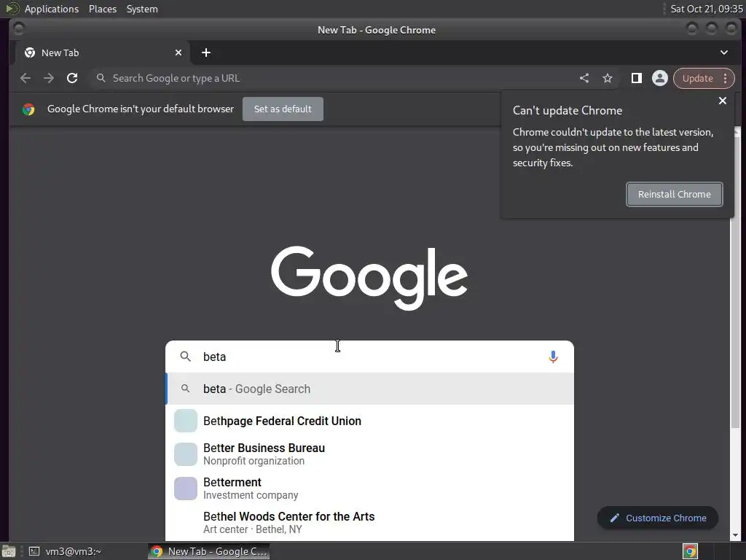Go back using the browser back arrow

(x=25, y=78)
